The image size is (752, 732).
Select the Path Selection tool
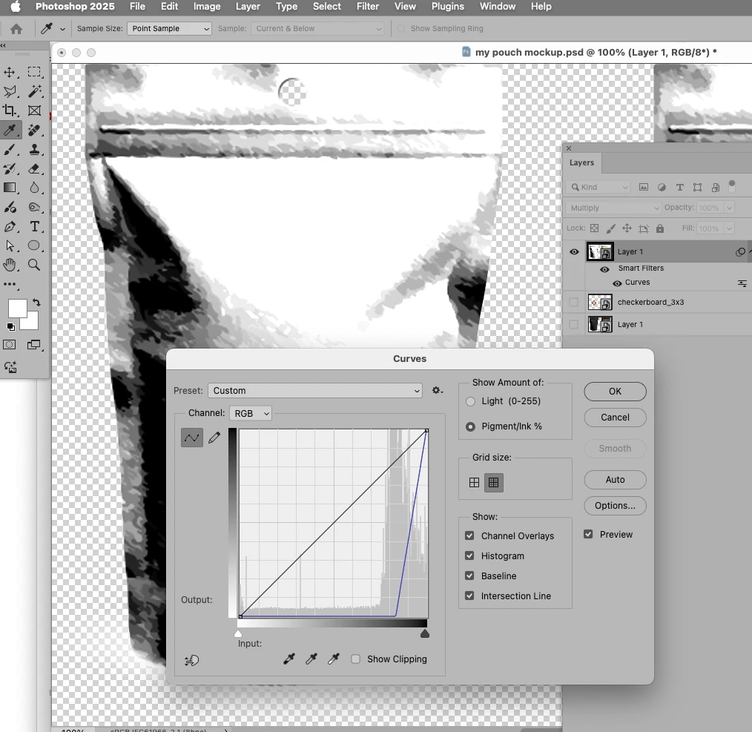tap(10, 246)
